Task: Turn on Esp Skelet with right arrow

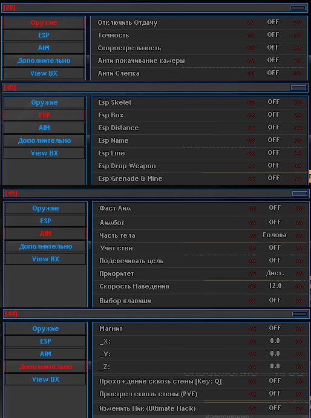Action: click(x=298, y=102)
